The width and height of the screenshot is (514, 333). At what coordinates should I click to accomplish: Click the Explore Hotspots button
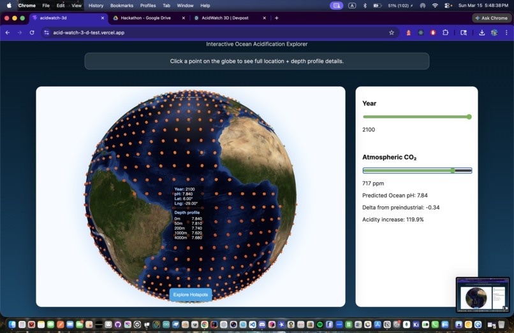191,294
